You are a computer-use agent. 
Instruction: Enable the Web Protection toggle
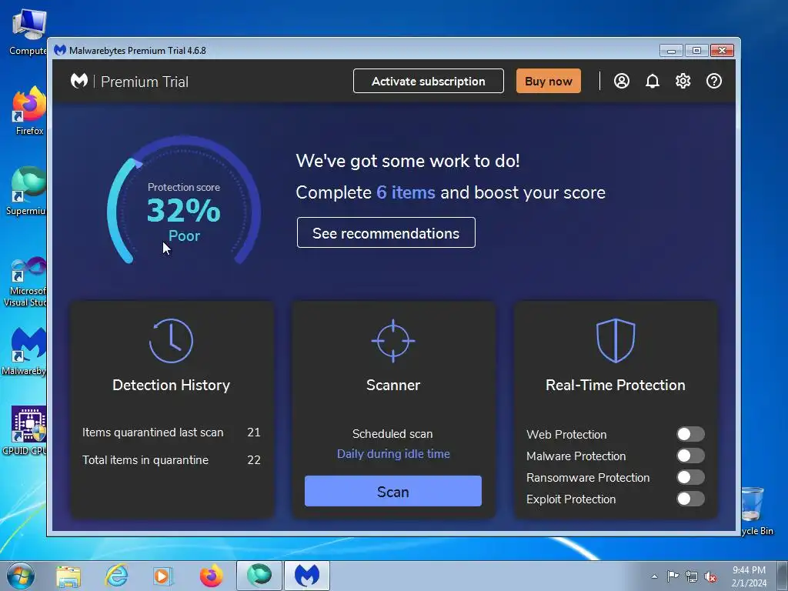(690, 434)
